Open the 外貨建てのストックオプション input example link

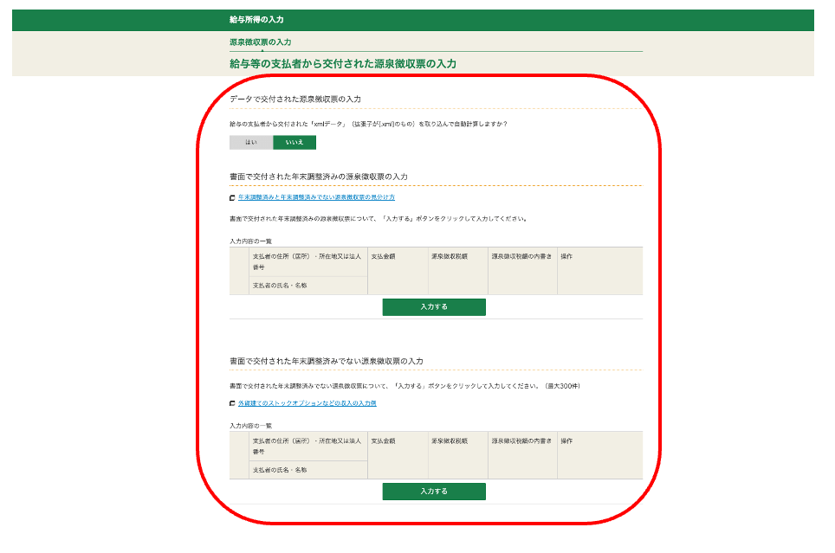point(307,403)
